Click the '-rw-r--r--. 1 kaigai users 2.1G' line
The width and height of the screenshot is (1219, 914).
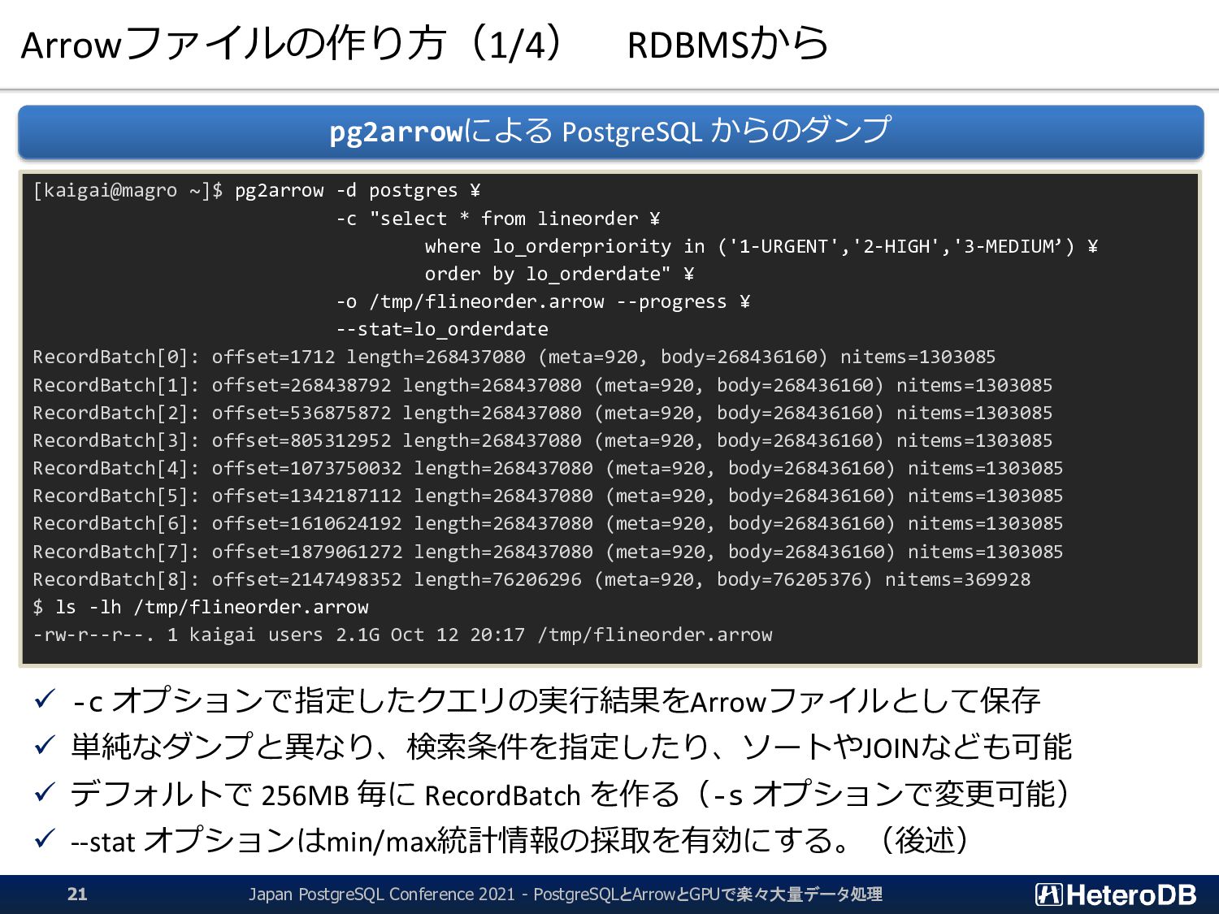pyautogui.click(x=402, y=635)
